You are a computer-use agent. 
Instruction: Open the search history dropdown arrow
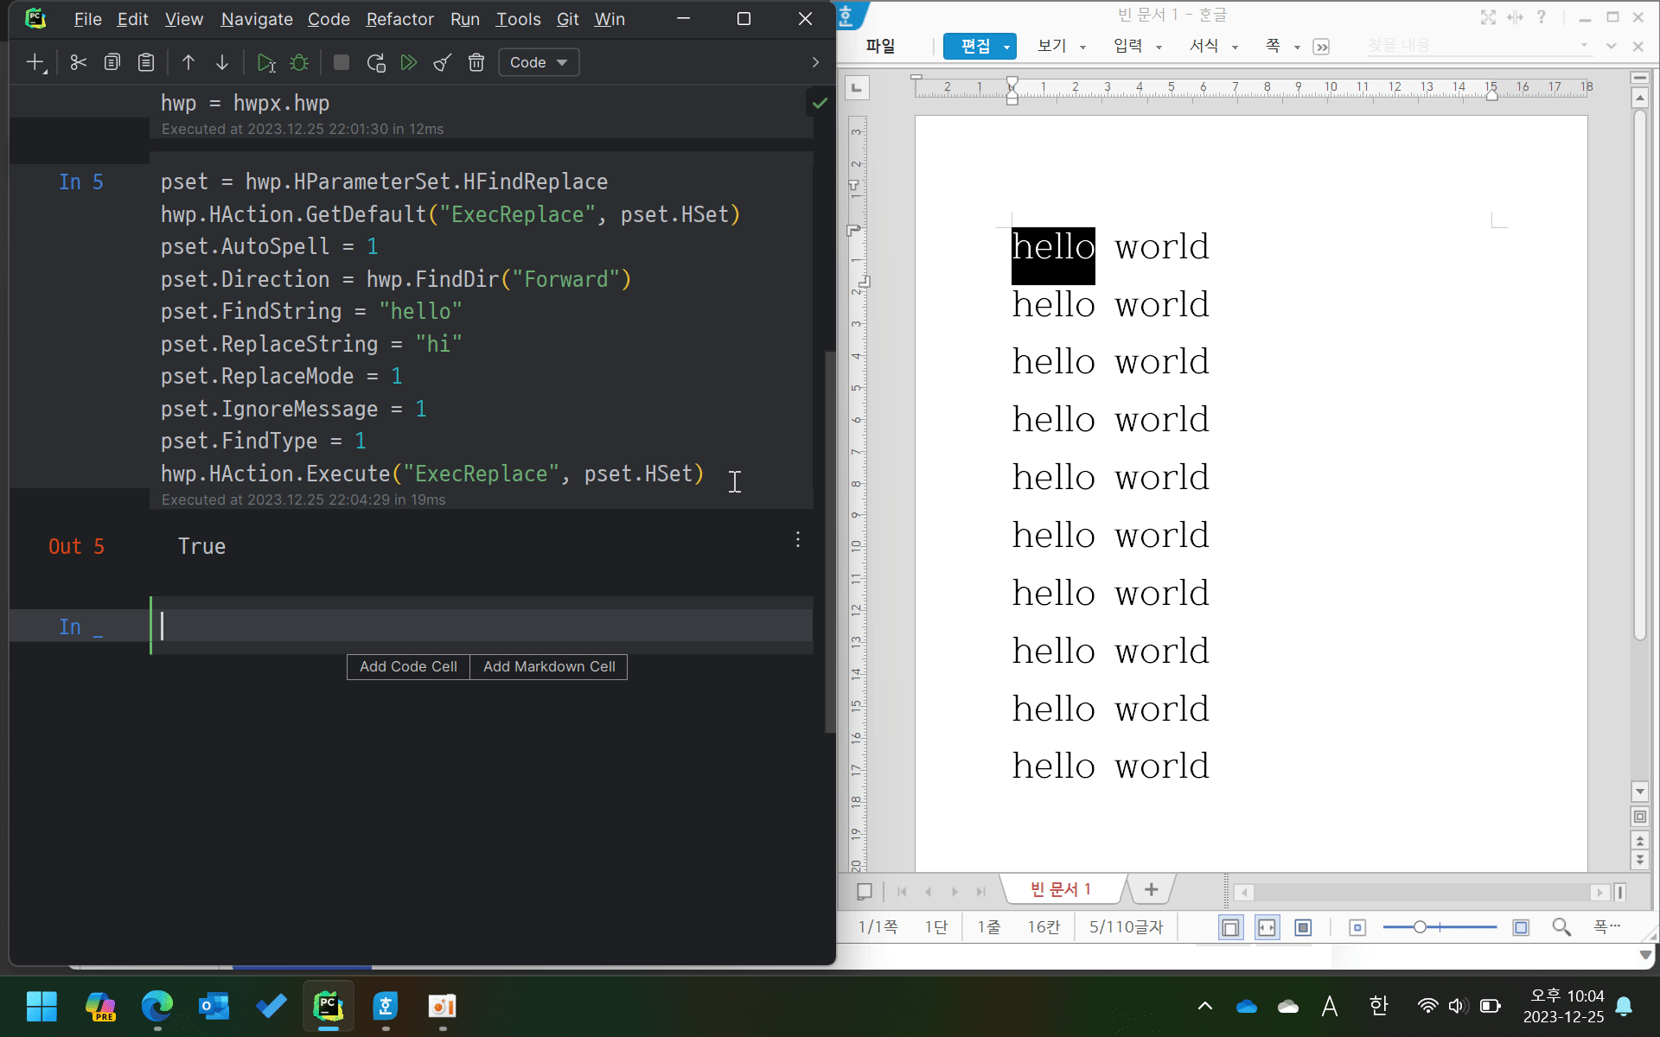coord(1584,45)
